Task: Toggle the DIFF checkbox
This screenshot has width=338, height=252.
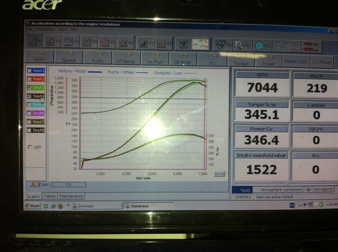Action: (30, 147)
